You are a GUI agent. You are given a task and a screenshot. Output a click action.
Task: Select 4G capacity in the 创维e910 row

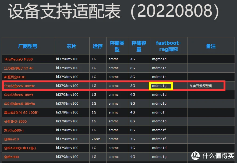133,139
